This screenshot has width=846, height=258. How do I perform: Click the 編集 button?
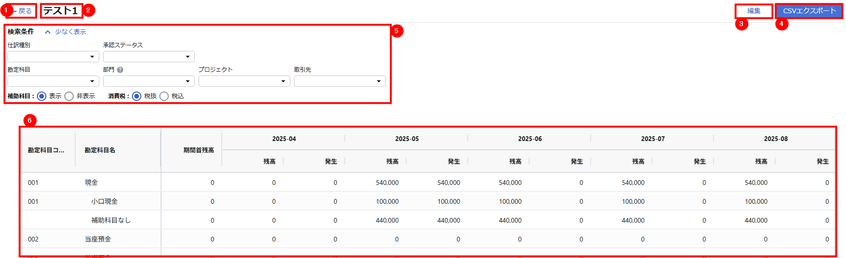pos(753,11)
